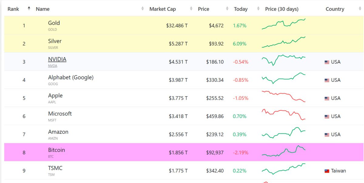Click NVIDIA price $186.10
This screenshot has width=364, height=183.
[x=215, y=62]
